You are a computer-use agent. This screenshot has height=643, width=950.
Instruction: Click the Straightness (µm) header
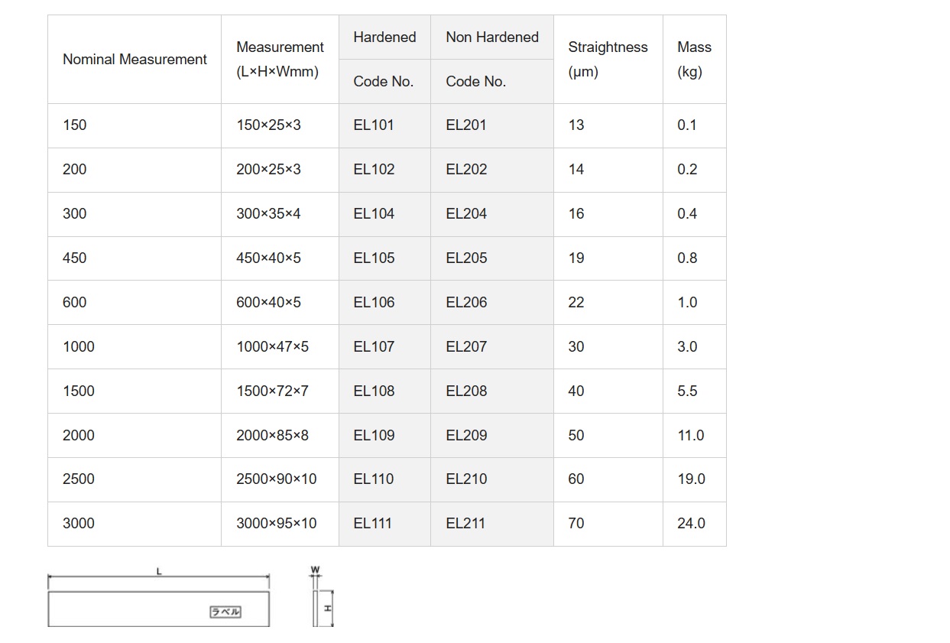pos(608,60)
